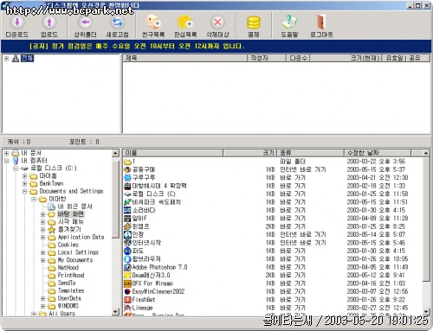Expand the Local Settings folder node
This screenshot has width=433, height=331.
(42, 252)
